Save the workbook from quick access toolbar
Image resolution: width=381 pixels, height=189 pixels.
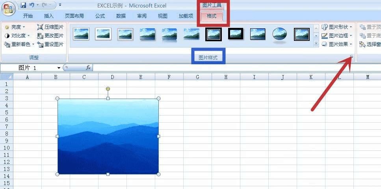point(23,5)
